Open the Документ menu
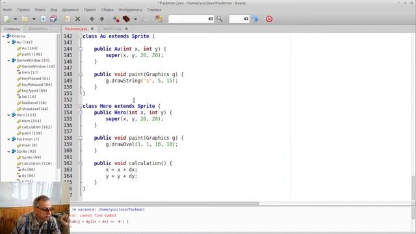The width and height of the screenshot is (416, 234). point(71,10)
